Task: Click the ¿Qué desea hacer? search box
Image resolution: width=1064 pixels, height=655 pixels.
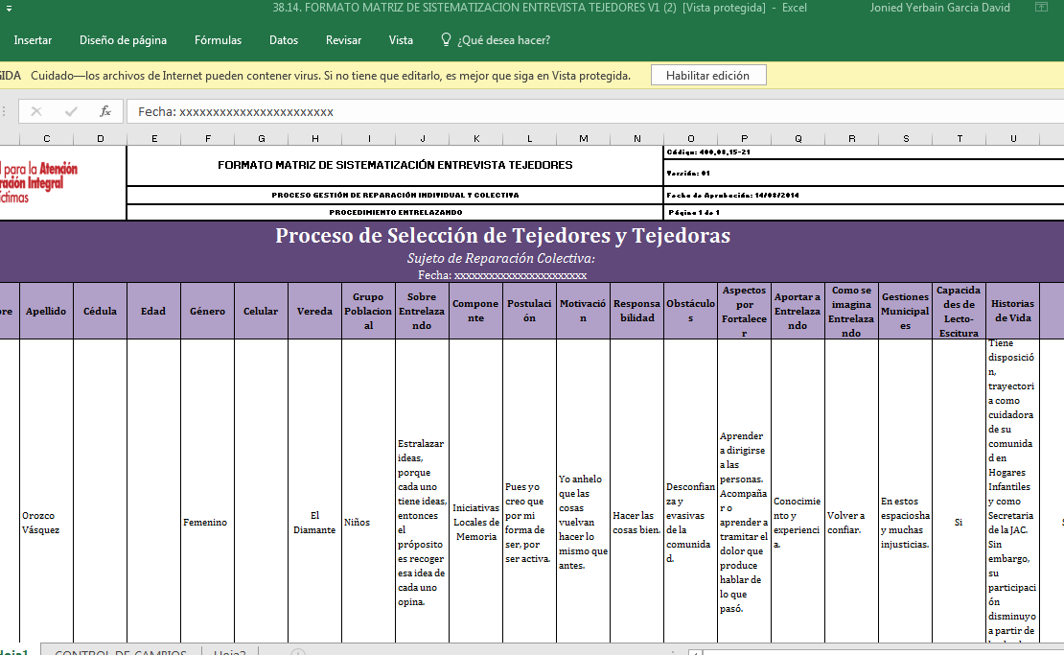Action: [x=503, y=40]
